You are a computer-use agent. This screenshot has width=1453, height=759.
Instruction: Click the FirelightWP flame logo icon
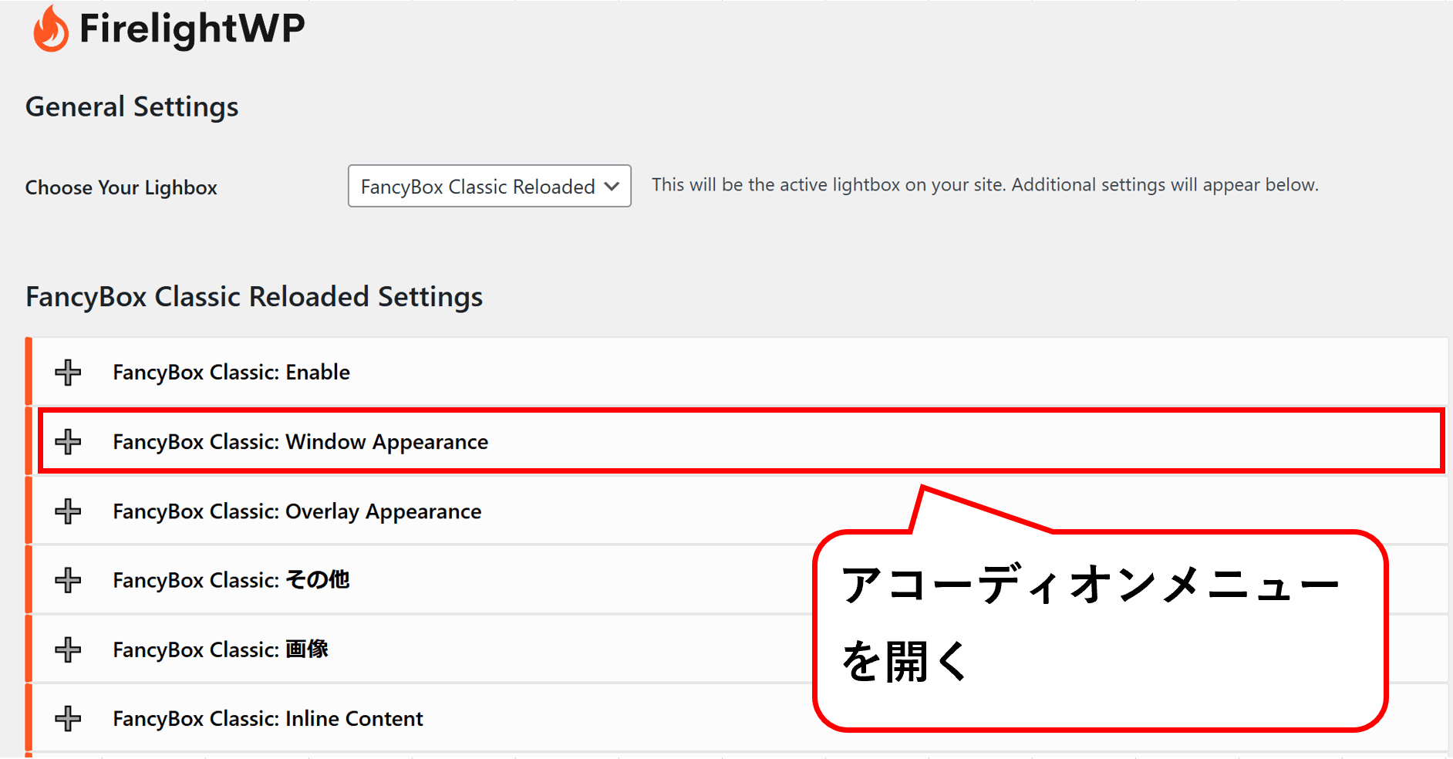coord(51,29)
